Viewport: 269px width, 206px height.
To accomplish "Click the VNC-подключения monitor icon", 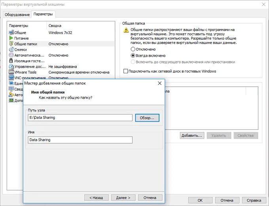I will click(x=11, y=78).
